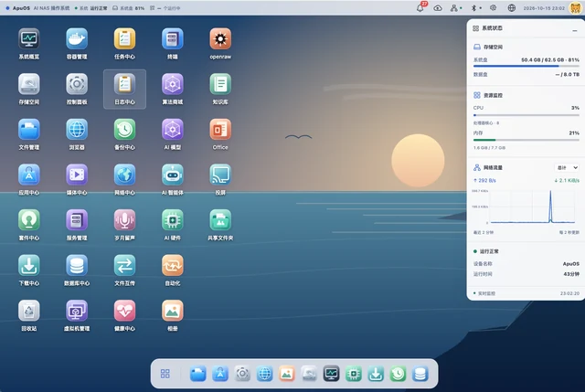Screen dimensions: 585x392
Task: Open the notification bell with red badge
Action: 420,7
